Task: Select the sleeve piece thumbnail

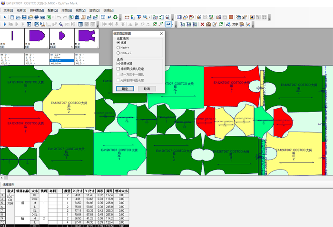Action: point(62,38)
